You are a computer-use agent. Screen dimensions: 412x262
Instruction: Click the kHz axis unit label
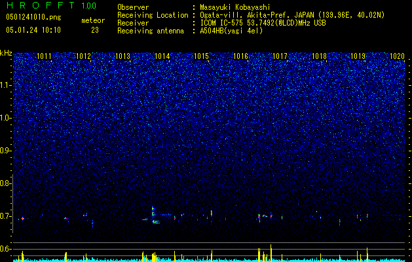6,53
